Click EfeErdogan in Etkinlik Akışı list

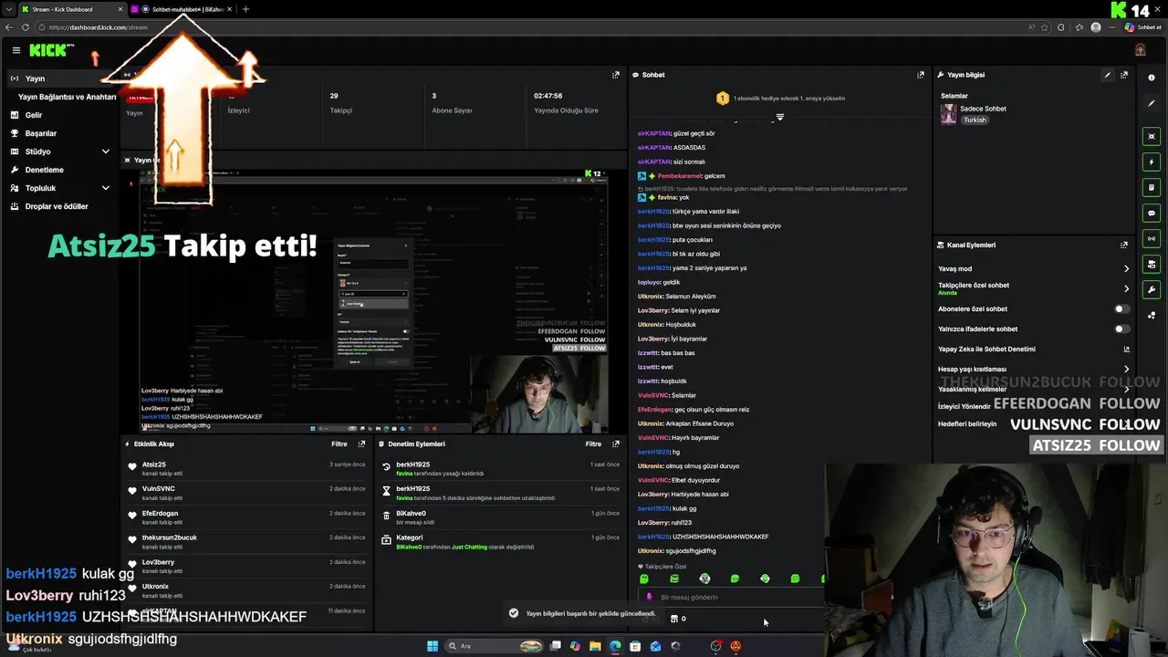160,513
